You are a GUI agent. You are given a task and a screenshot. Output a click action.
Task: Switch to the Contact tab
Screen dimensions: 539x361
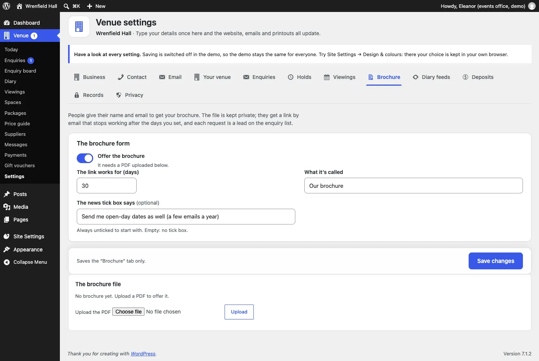[132, 77]
